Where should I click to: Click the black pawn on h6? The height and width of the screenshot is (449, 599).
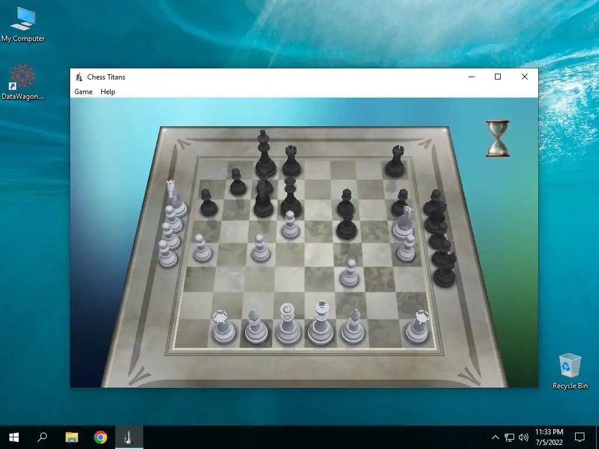point(400,202)
